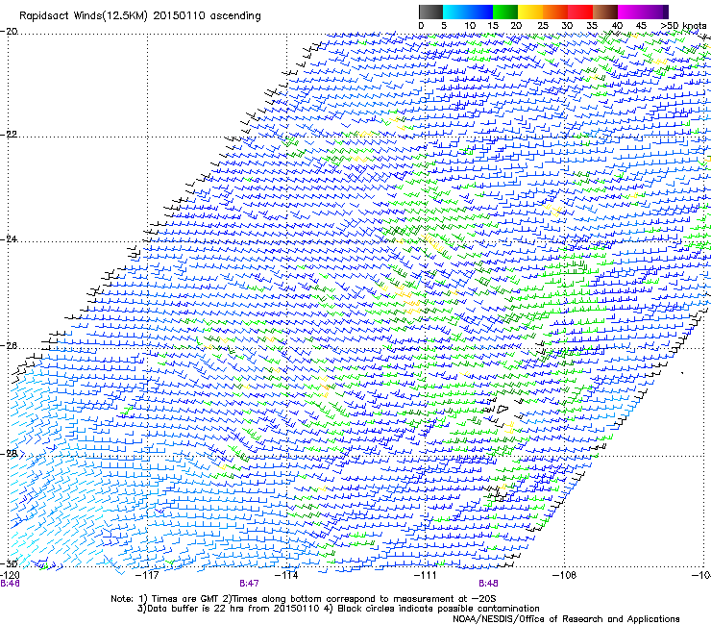Click the NOAA/NESDIS credit text

566,618
